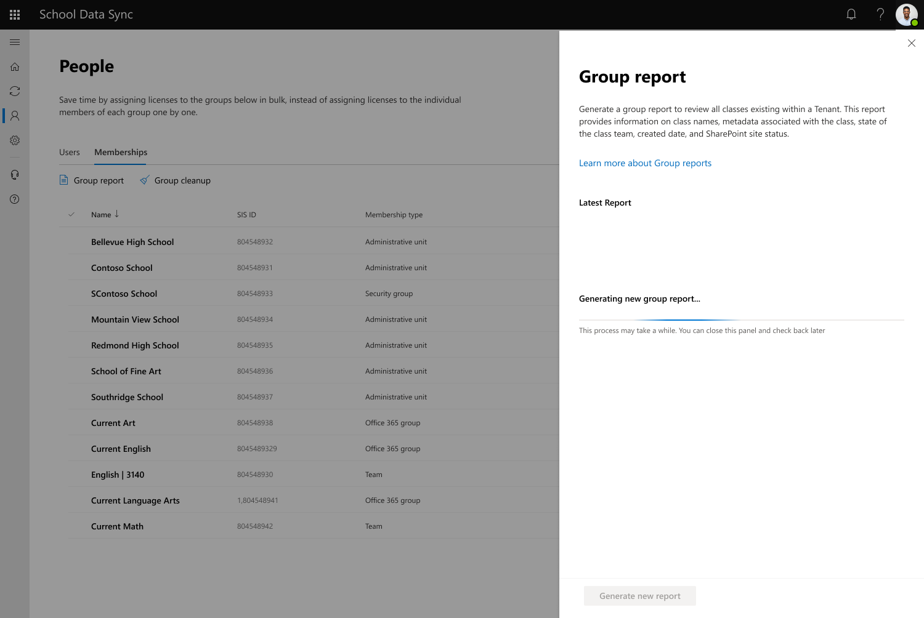Image resolution: width=924 pixels, height=618 pixels.
Task: Open the Sync icon in sidebar
Action: pyautogui.click(x=15, y=91)
